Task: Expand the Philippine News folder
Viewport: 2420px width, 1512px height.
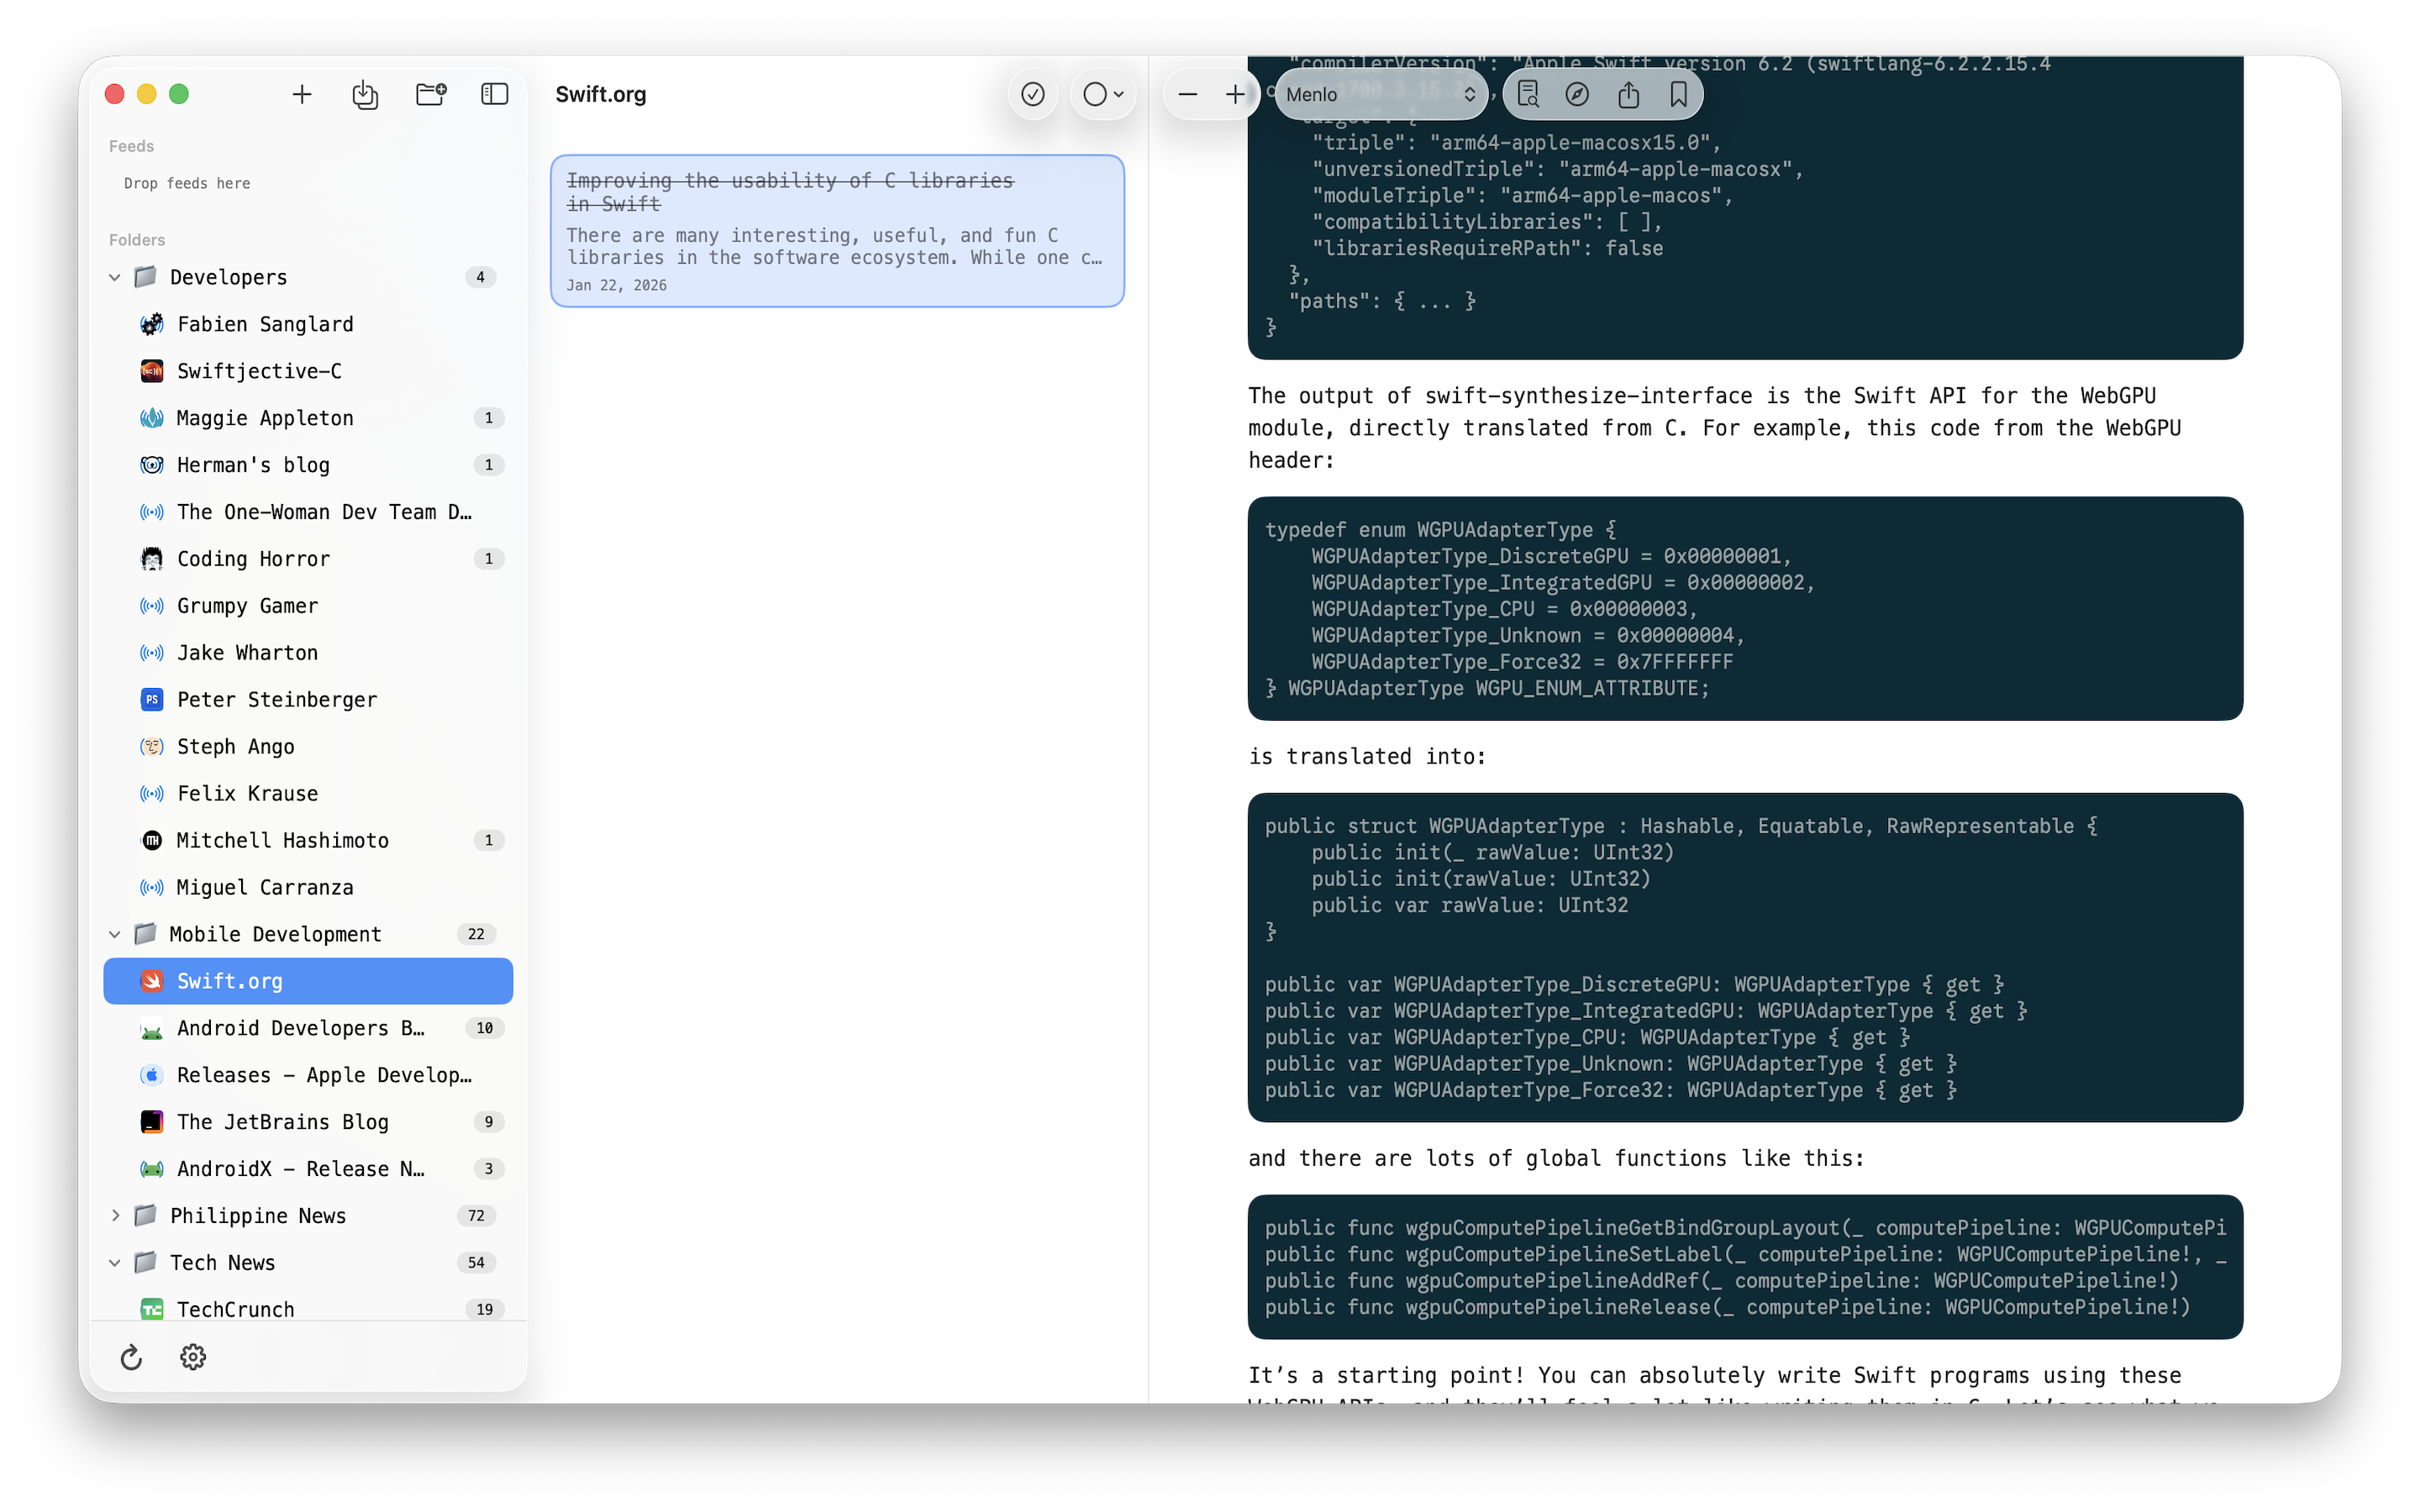Action: [114, 1215]
